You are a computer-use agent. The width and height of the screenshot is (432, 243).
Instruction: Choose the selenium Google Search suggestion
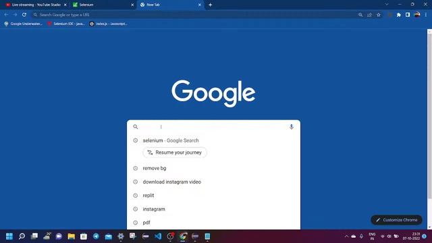pyautogui.click(x=213, y=140)
